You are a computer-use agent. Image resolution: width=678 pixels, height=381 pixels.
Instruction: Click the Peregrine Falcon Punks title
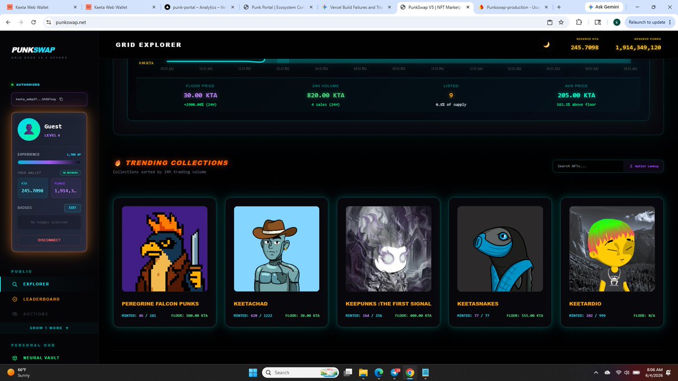(x=160, y=304)
